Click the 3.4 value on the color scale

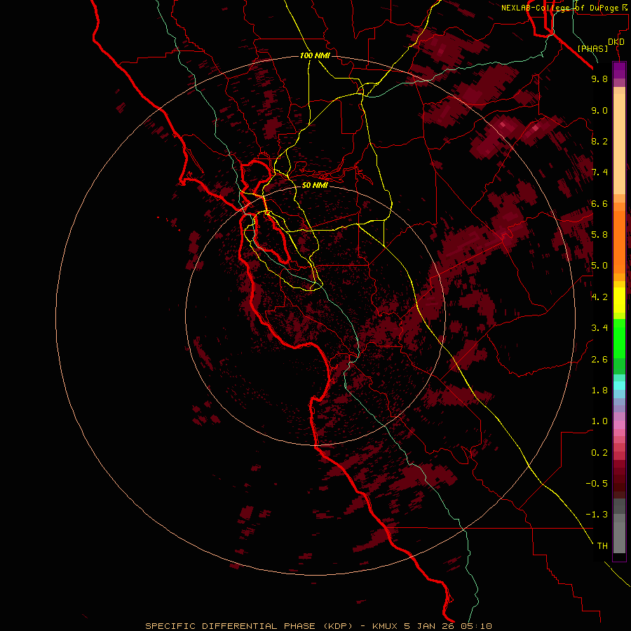click(x=599, y=328)
